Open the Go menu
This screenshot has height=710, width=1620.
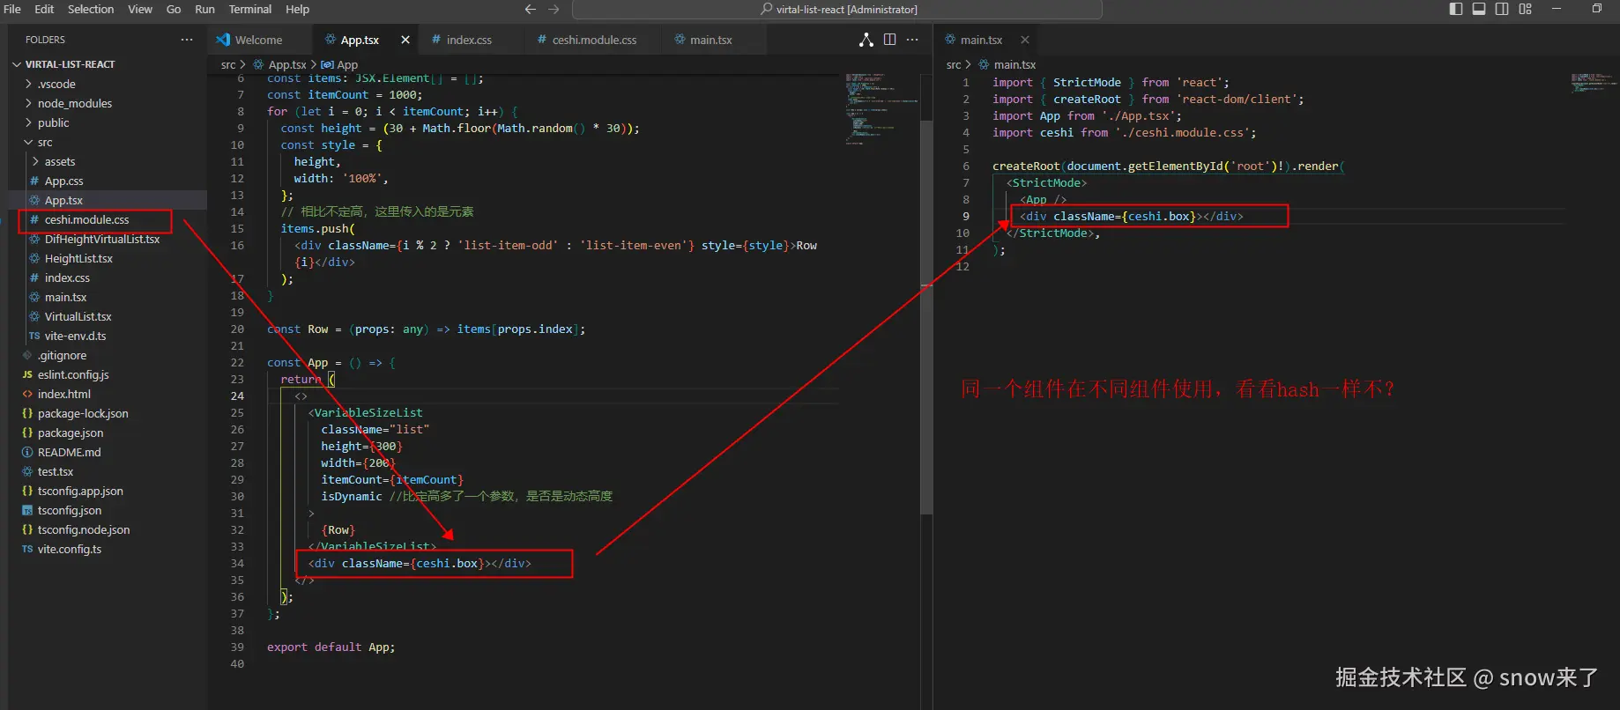click(174, 9)
